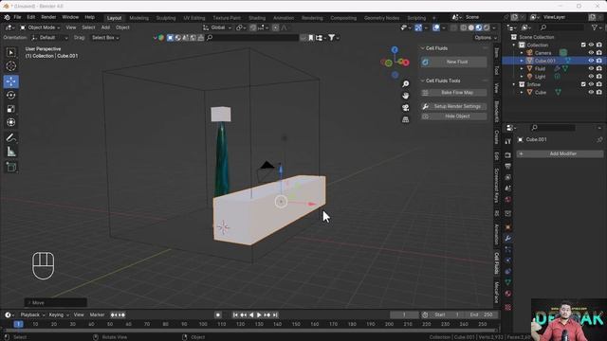Select the Modifiers wrench tab in Properties

[x=508, y=238]
